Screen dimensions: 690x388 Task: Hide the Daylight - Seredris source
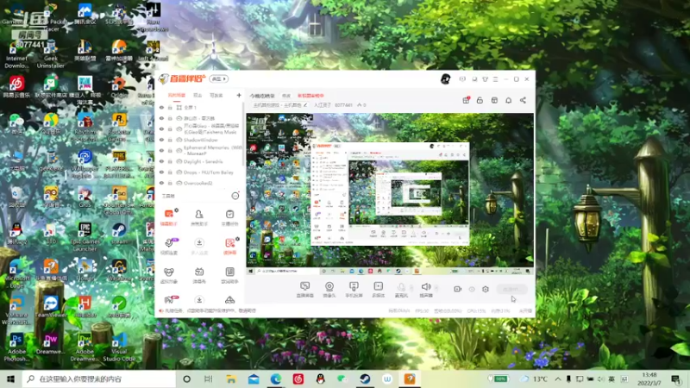click(161, 161)
